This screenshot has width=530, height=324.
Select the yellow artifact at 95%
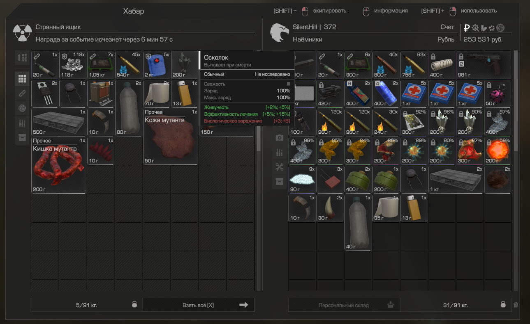[330, 151]
